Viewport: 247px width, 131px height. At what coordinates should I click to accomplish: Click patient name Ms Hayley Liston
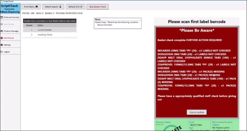coord(221,128)
